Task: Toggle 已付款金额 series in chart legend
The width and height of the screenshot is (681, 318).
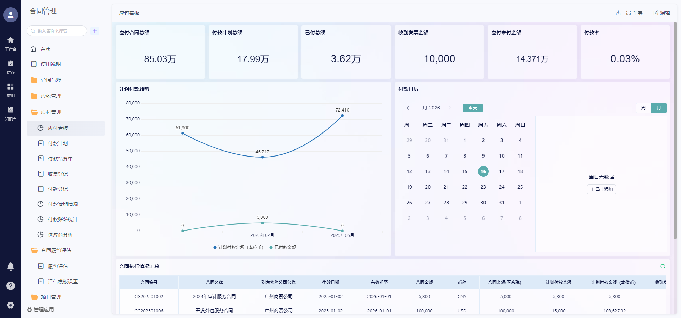Action: pos(283,248)
